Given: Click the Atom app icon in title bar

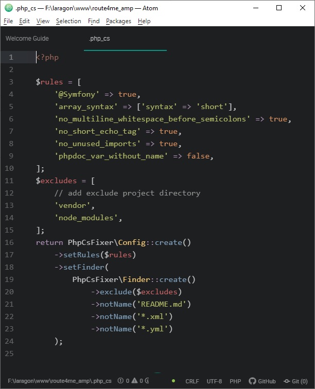Looking at the screenshot, I should [8, 8].
